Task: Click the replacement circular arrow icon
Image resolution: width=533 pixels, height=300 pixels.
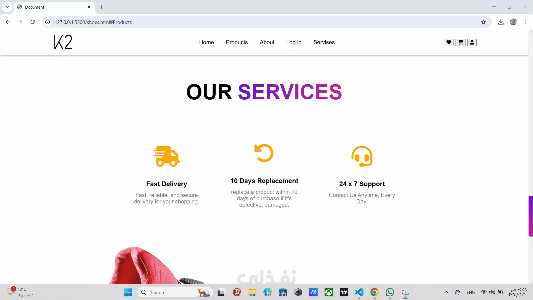Action: click(264, 153)
